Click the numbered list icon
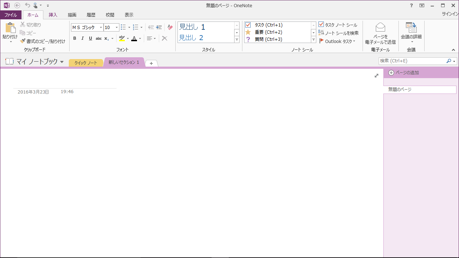This screenshot has width=459, height=258. [136, 27]
